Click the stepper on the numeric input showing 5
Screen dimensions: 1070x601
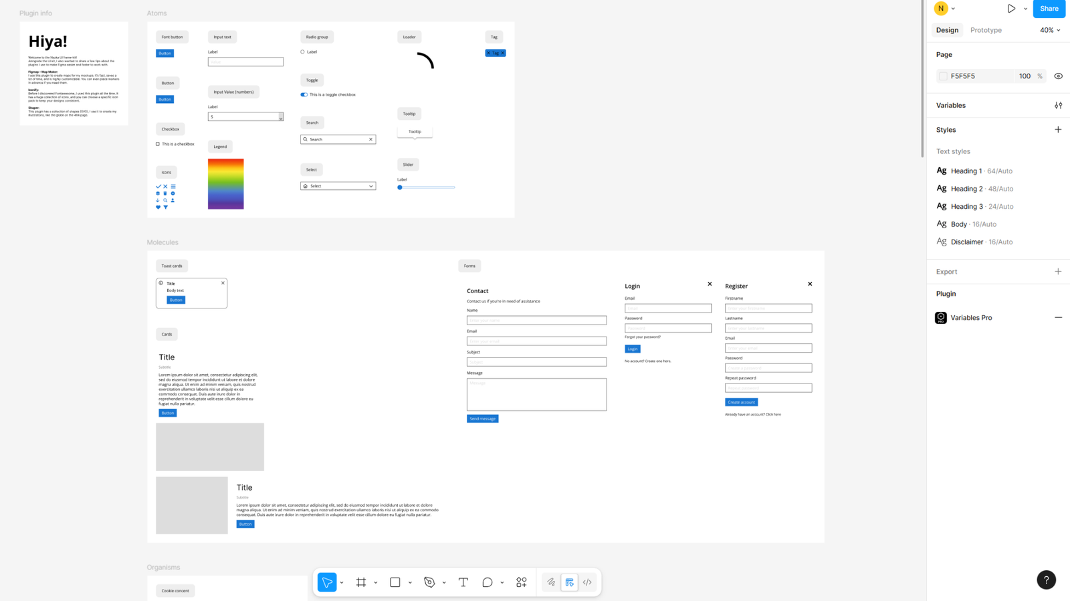pos(281,117)
